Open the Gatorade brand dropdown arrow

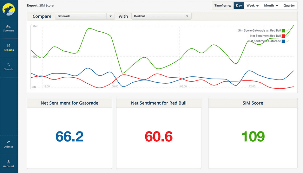pos(110,16)
